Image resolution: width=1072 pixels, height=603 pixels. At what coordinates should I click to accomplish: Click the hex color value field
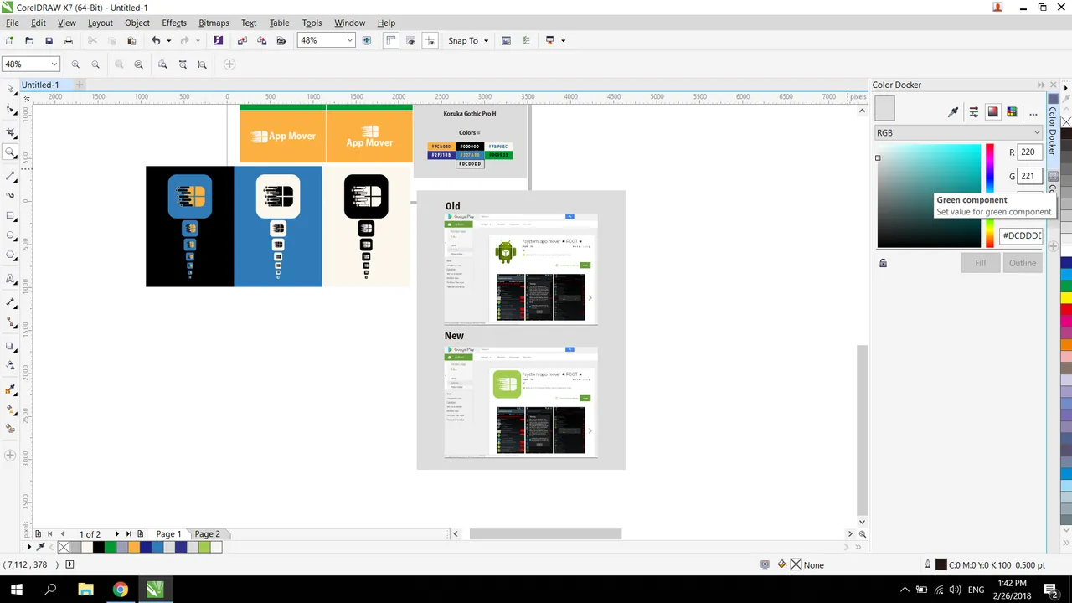pos(1021,236)
